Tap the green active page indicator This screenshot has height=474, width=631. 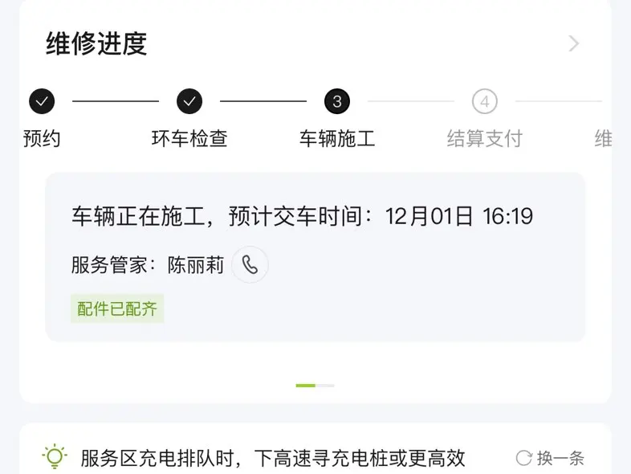coord(305,386)
